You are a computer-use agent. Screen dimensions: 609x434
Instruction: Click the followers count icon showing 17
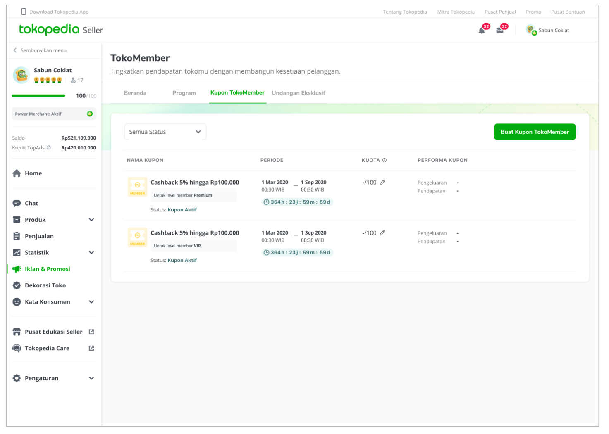(73, 80)
